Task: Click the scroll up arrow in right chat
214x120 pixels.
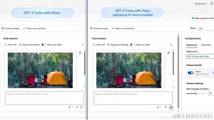Action: (x=173, y=50)
